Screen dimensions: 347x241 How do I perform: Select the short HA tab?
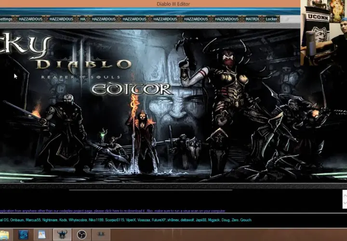point(82,19)
